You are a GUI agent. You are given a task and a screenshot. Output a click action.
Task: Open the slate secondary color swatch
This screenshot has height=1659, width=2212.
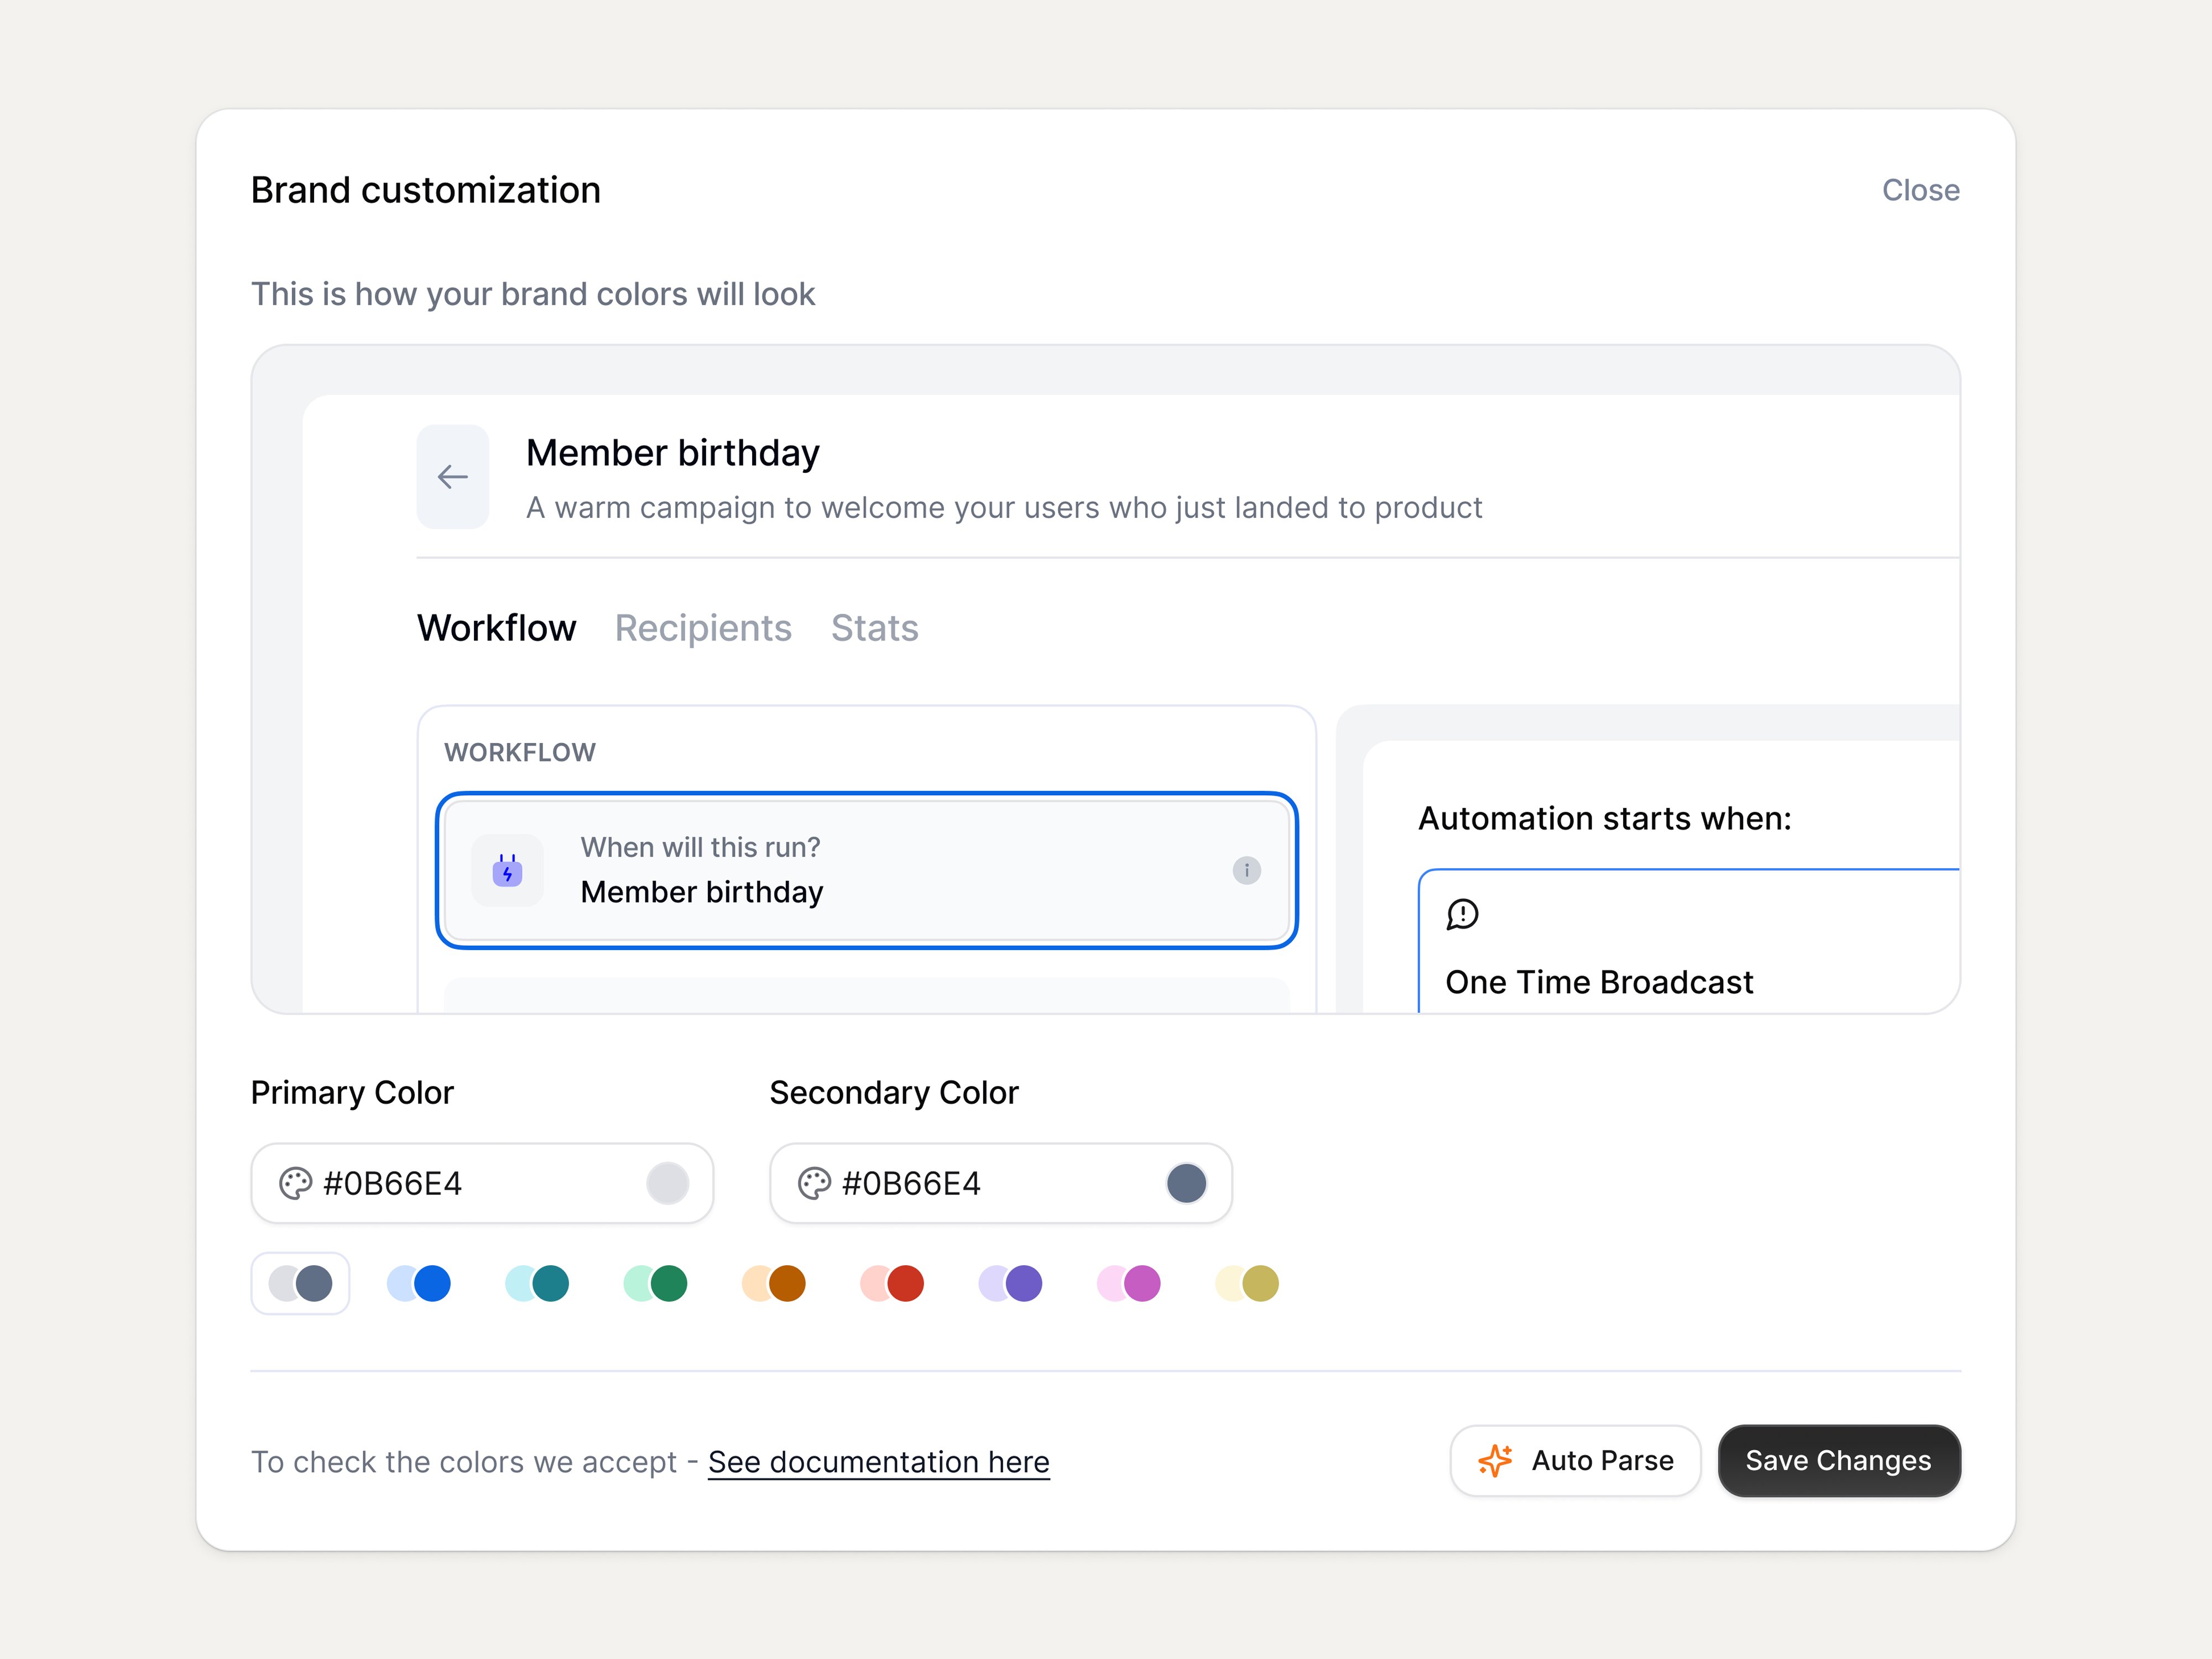click(x=1186, y=1183)
